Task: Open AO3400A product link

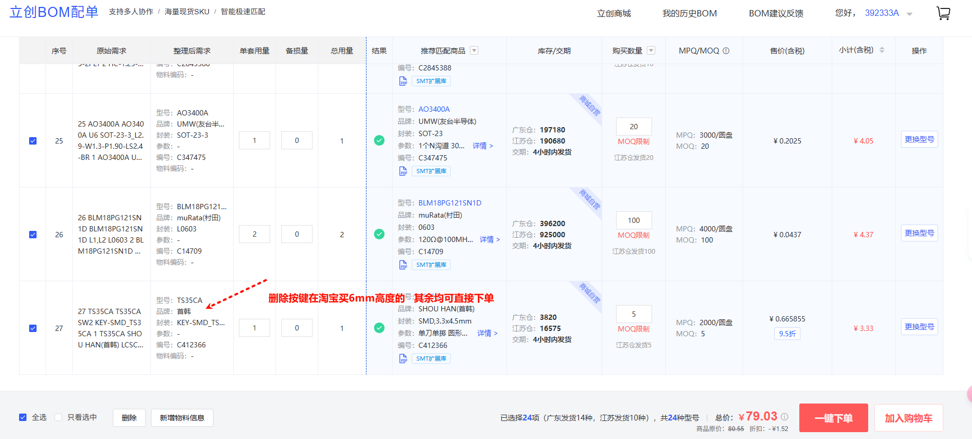Action: click(434, 109)
